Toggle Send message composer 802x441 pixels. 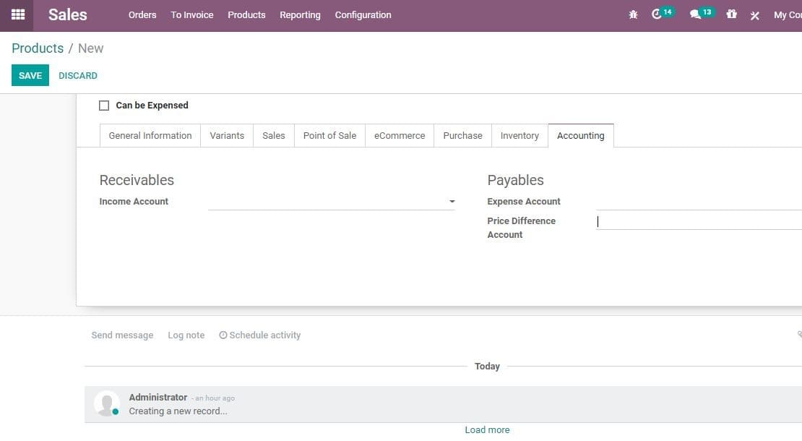tap(122, 335)
